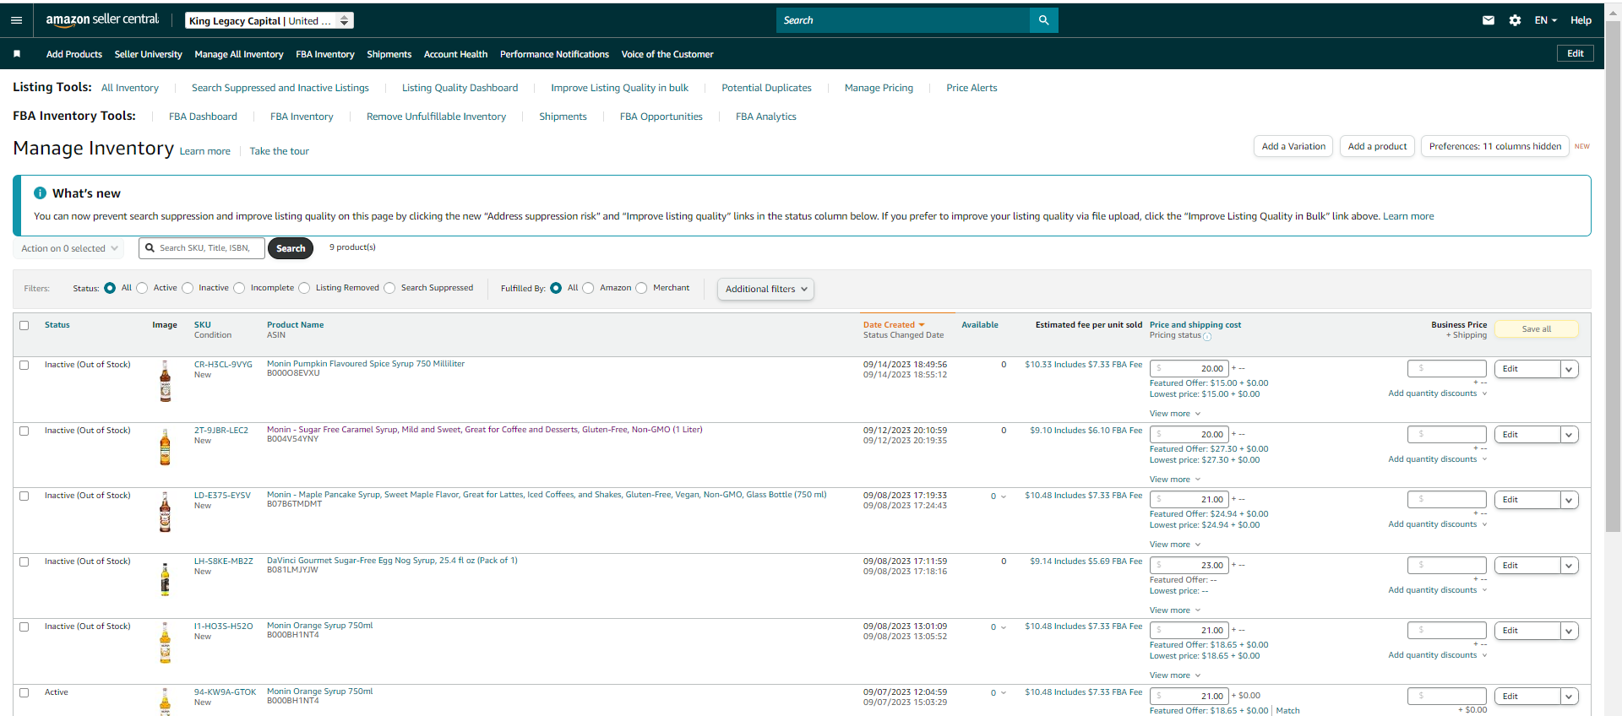Viewport: 1622px width, 716px height.
Task: Open the King Legacy Capital account selector
Action: click(x=269, y=20)
